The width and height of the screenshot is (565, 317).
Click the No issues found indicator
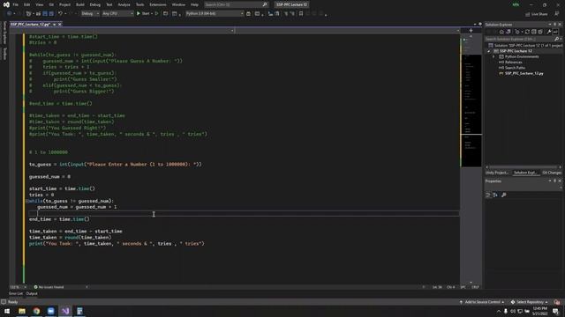(x=49, y=287)
